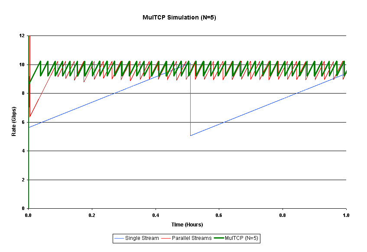Click the Single Stream legend entry text
Screen dimensions: 367x252
tap(142, 238)
